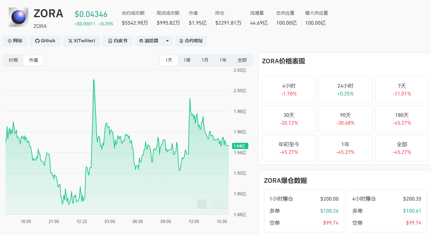This screenshot has width=431, height=235.
Task: Select the 1天 time range
Action: coord(169,60)
